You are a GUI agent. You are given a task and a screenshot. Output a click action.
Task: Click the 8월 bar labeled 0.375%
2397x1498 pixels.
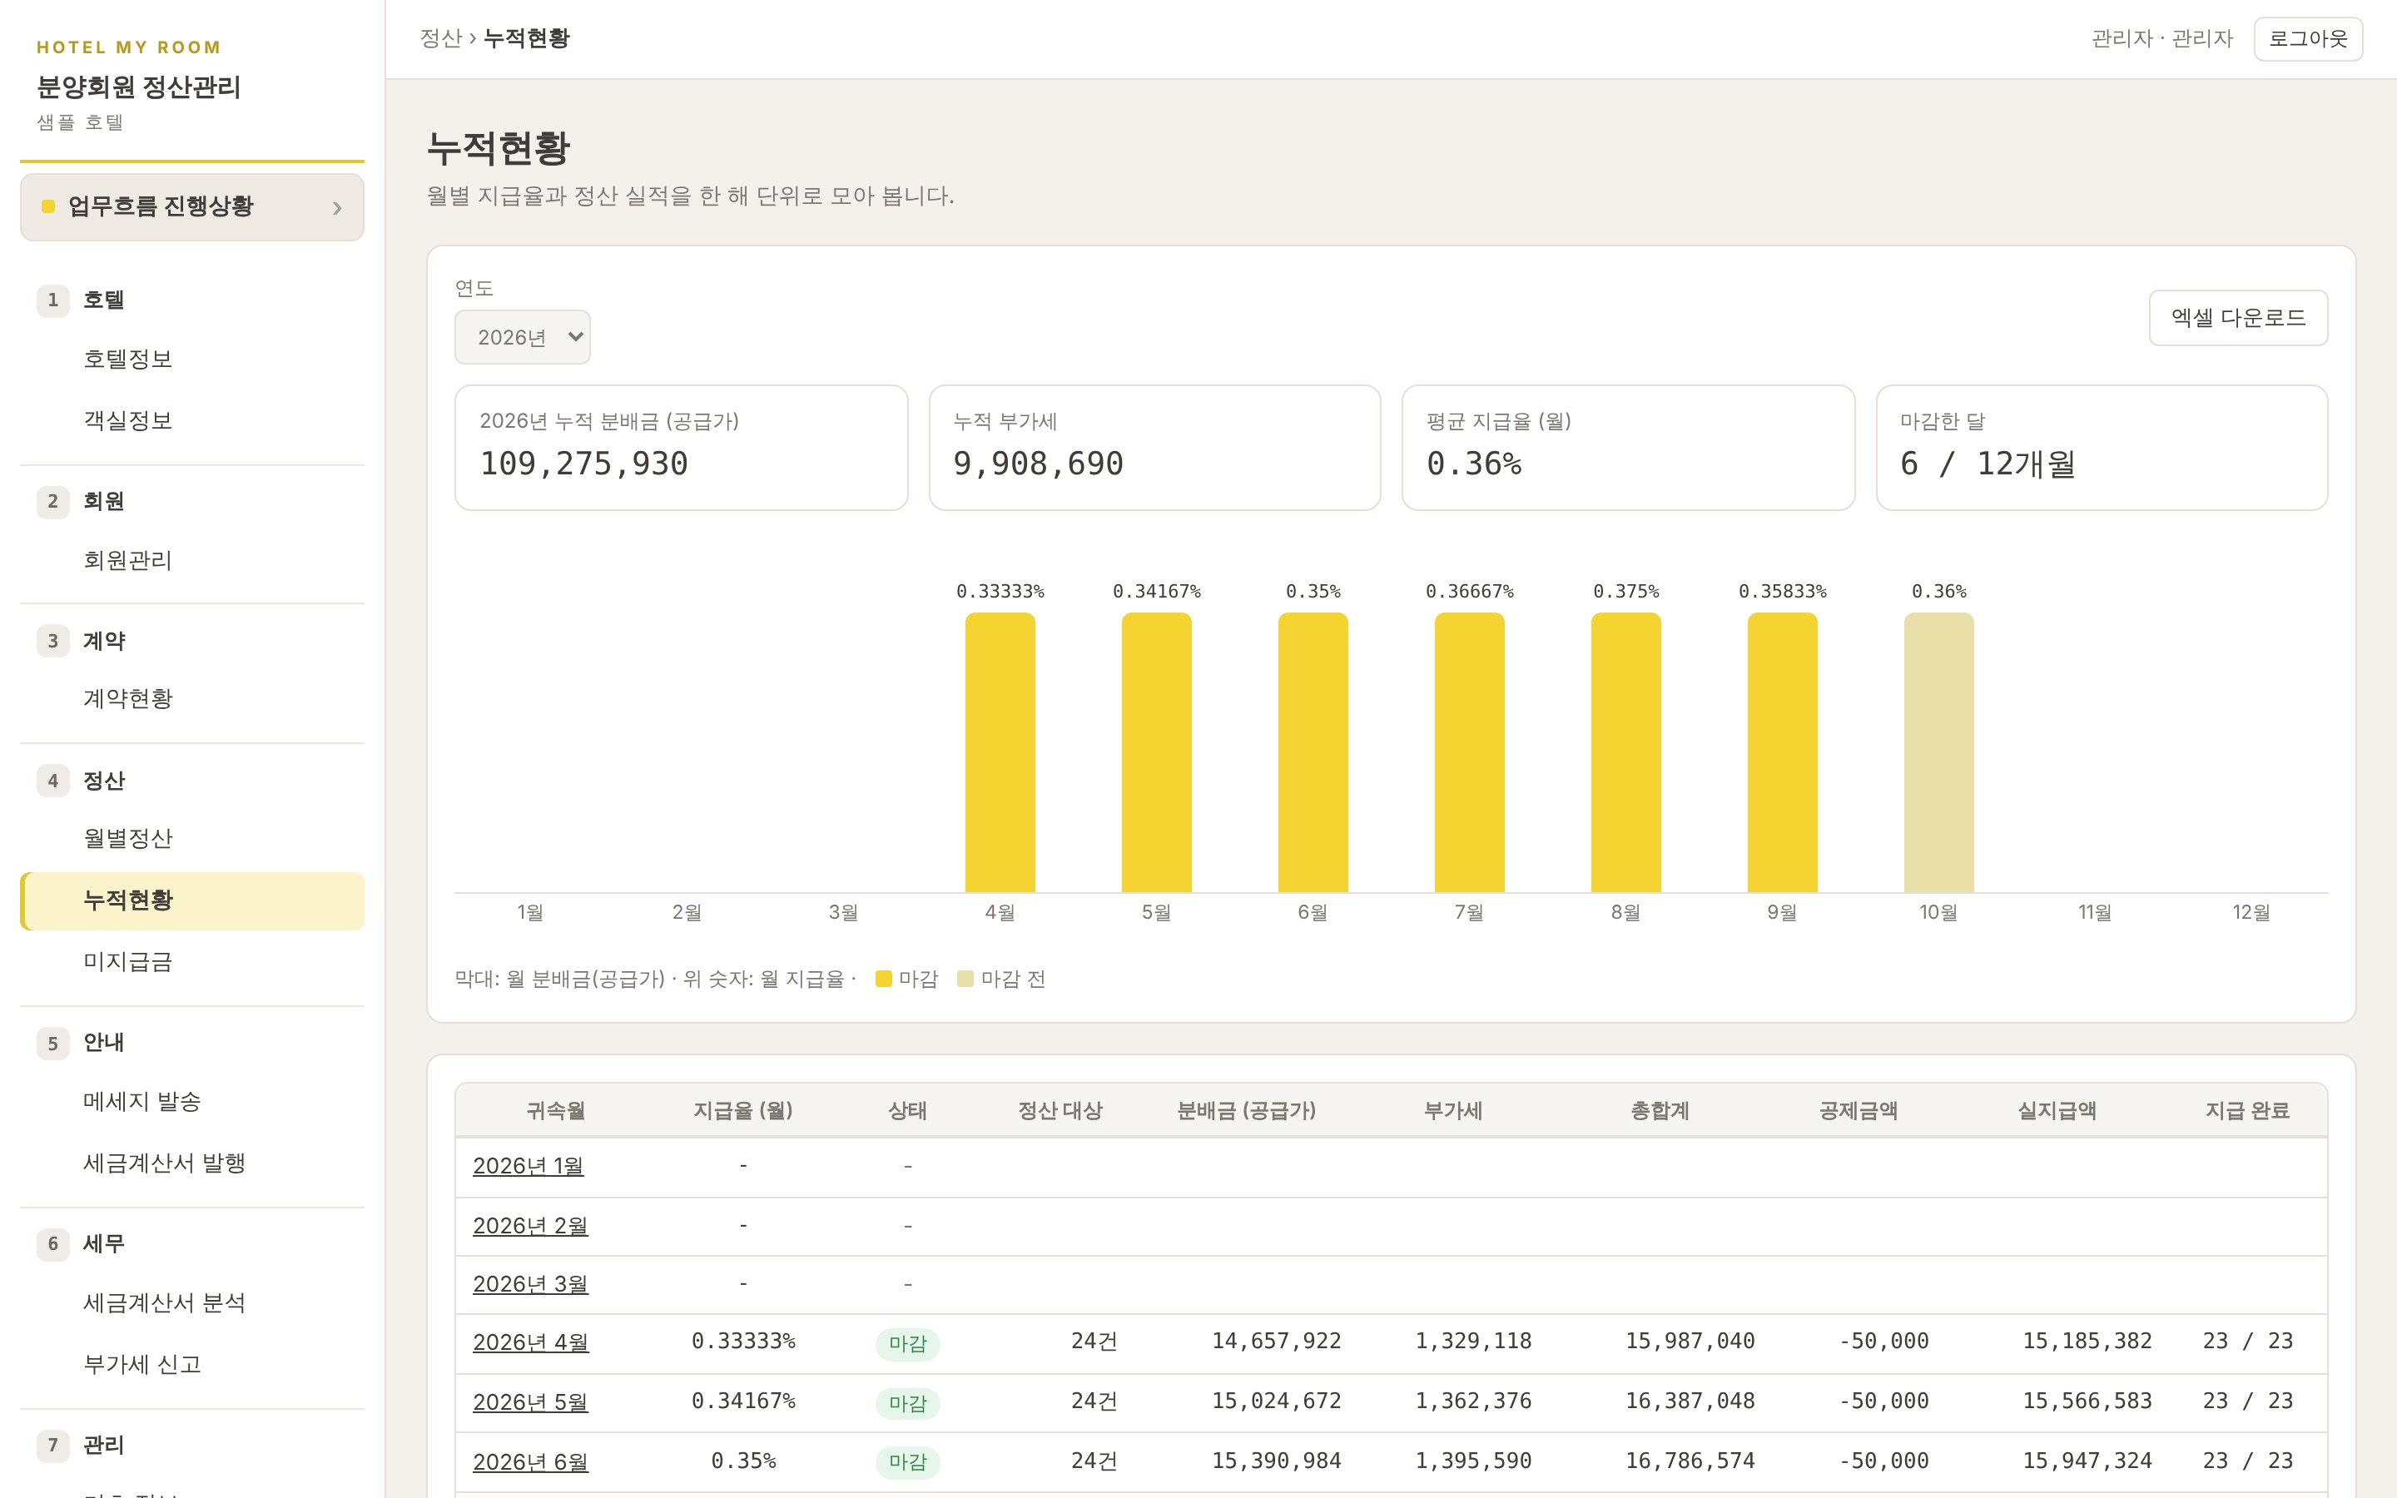1625,753
